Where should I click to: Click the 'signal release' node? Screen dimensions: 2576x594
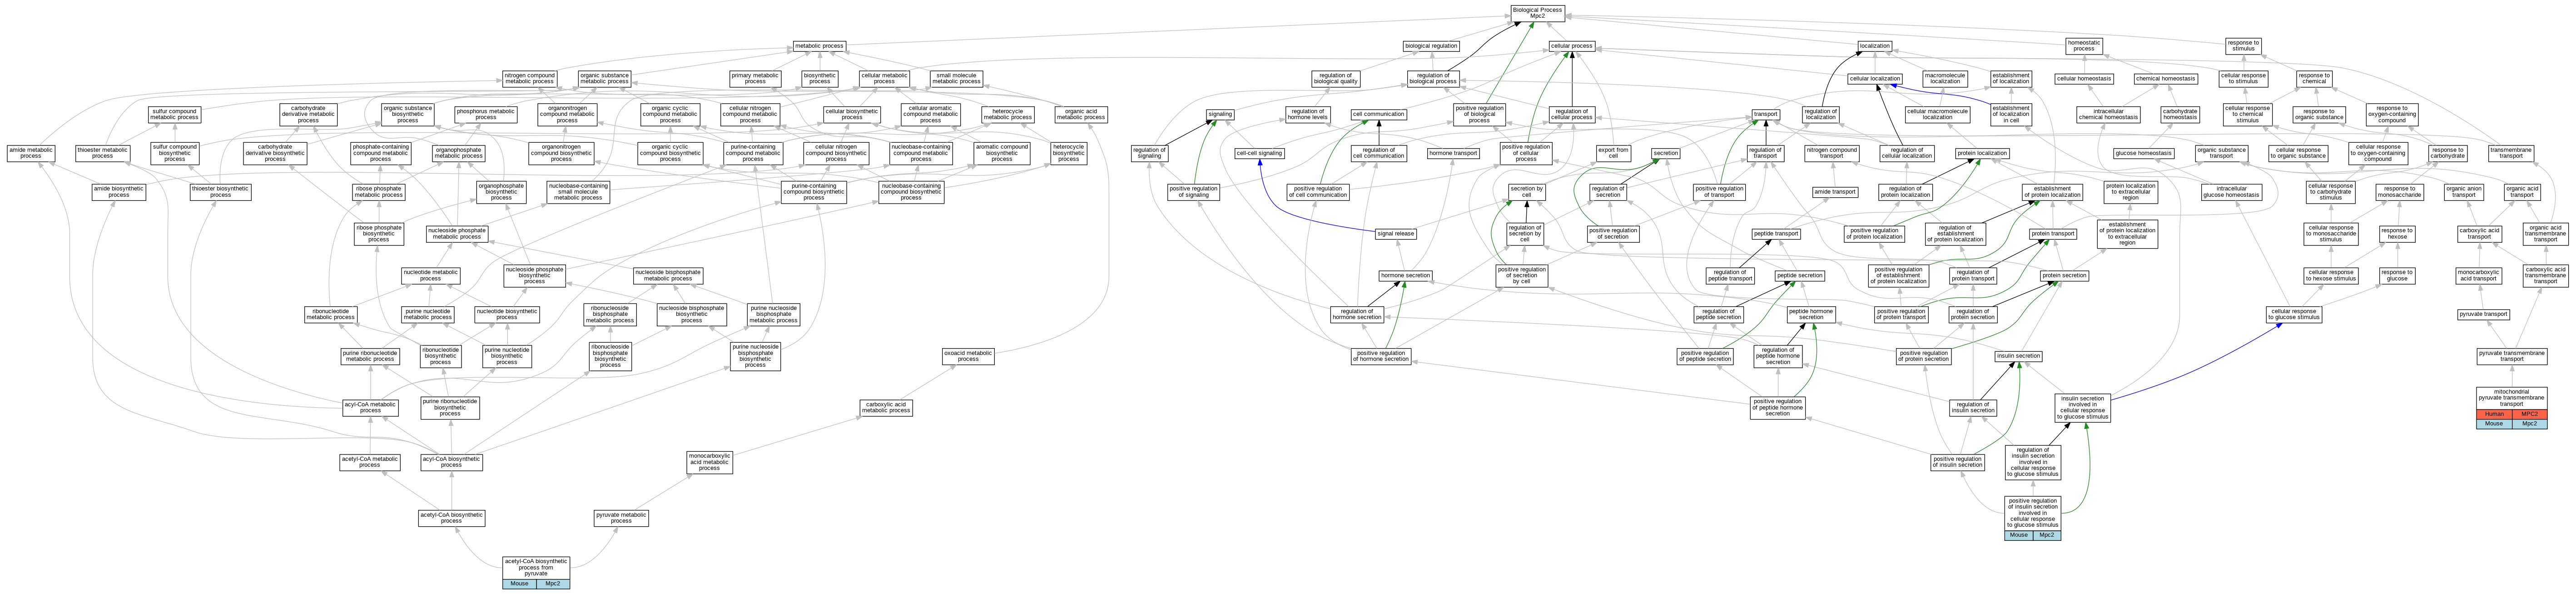(1395, 234)
